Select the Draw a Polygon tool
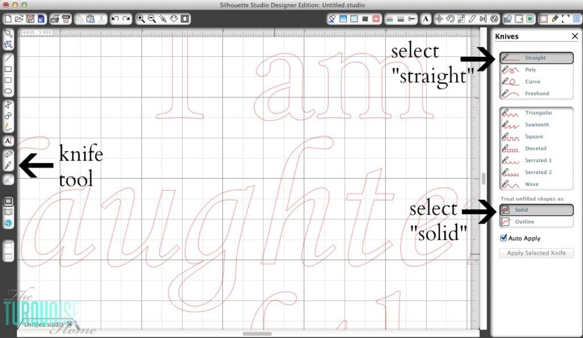 8,105
